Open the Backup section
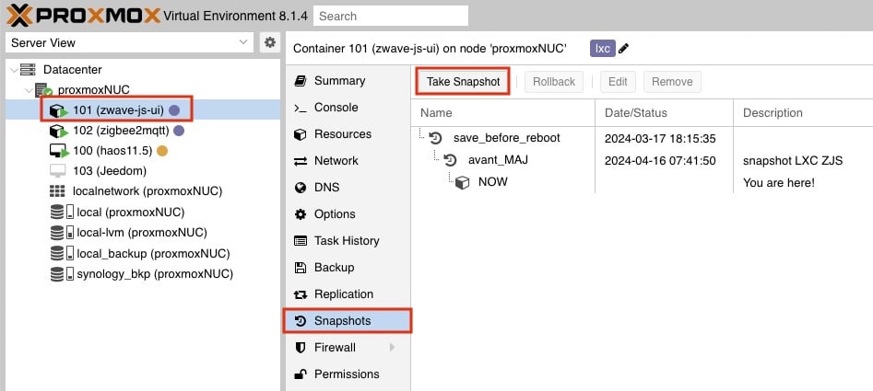 333,268
